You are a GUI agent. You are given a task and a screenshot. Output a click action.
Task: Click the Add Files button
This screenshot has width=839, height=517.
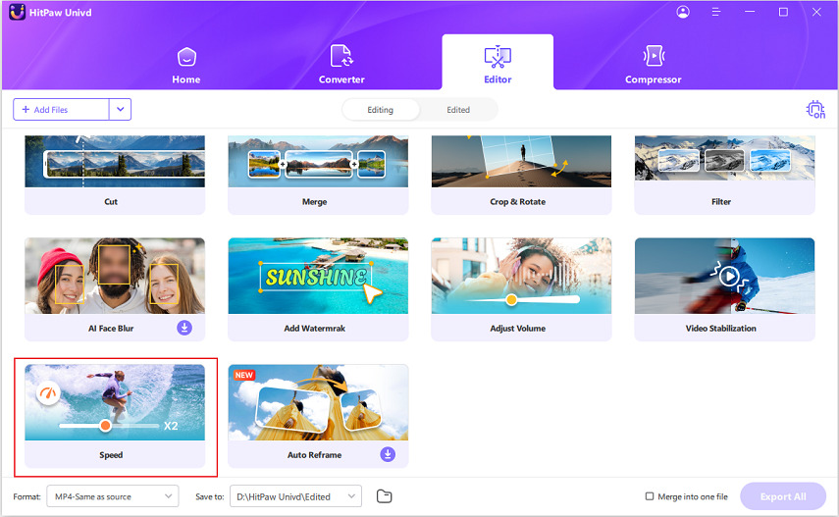(61, 110)
